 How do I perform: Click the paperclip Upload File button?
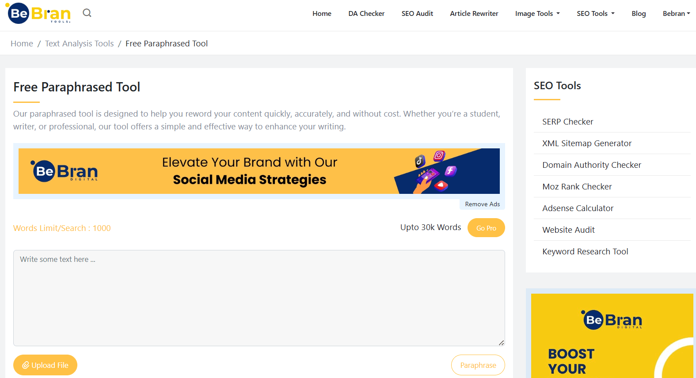coord(45,365)
